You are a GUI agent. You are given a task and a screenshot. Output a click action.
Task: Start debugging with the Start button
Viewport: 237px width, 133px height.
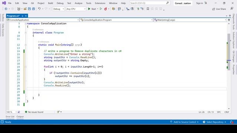92,9
